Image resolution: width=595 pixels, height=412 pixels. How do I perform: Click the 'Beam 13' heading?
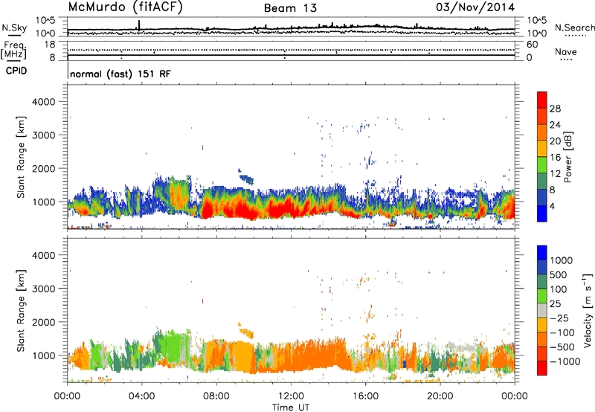pos(291,8)
